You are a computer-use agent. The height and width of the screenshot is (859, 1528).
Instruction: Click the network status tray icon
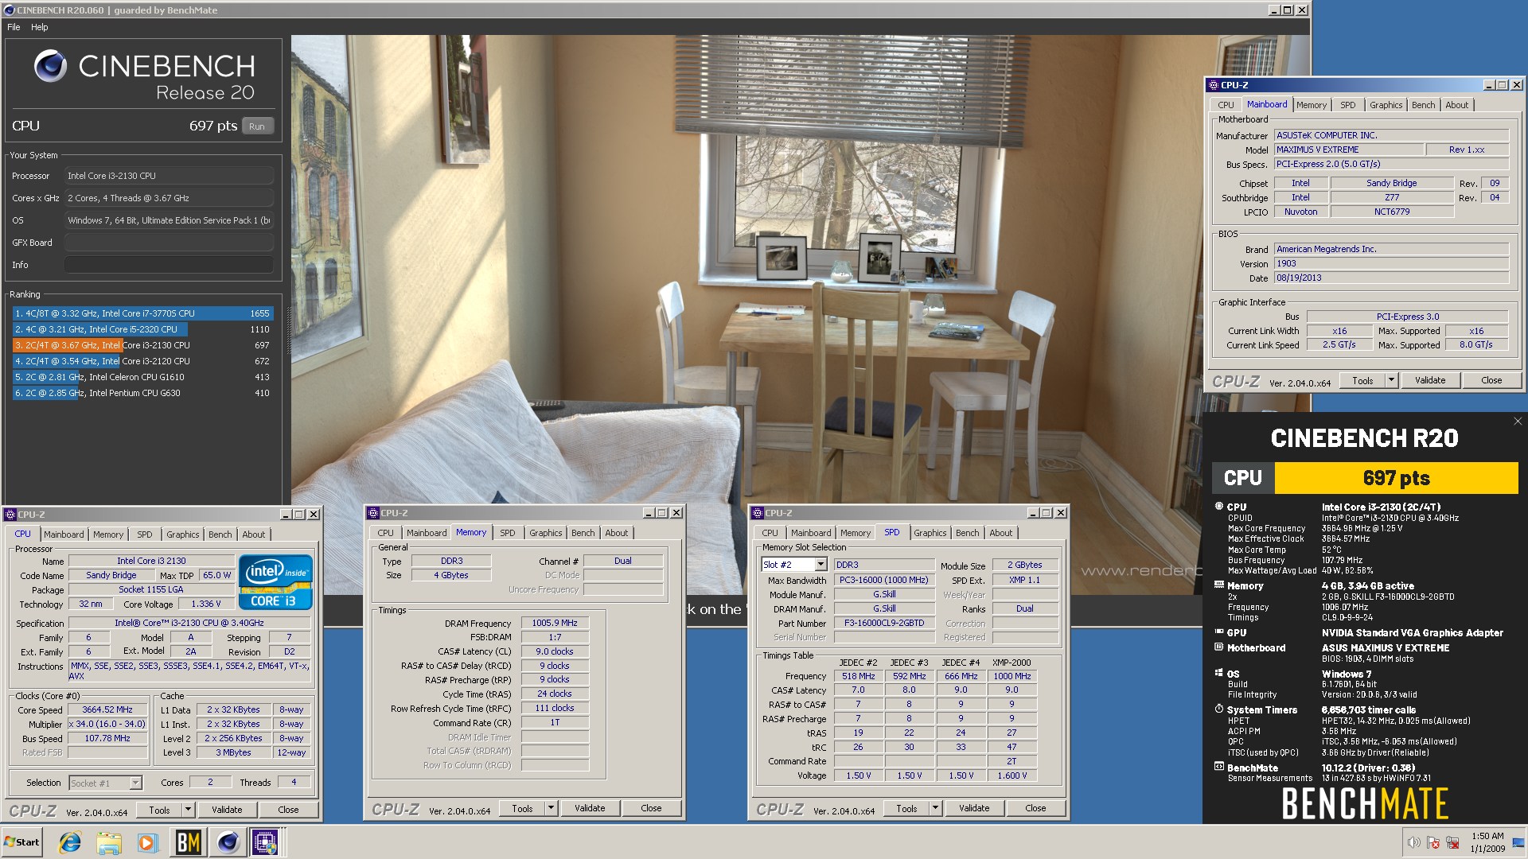tap(1452, 842)
